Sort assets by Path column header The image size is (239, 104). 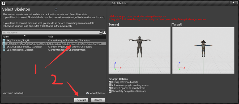click(x=77, y=37)
